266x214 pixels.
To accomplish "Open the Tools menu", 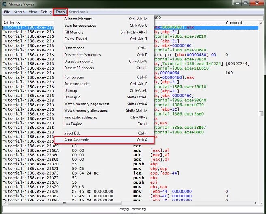I will (x=60, y=12).
